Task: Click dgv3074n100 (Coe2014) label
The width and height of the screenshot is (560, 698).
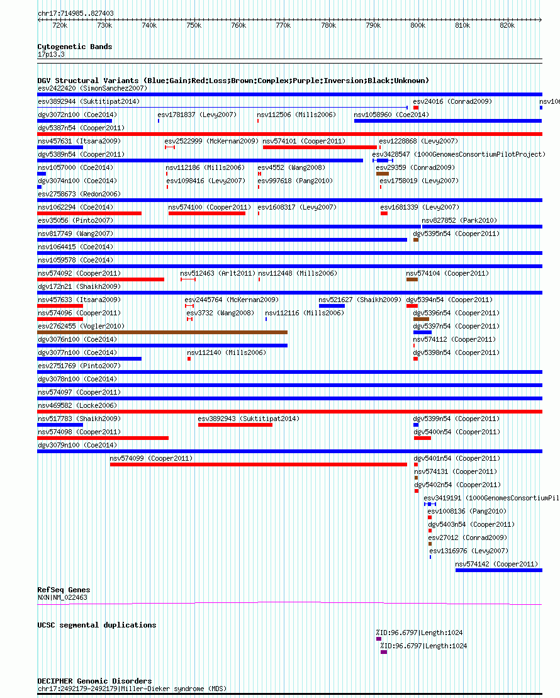Action: [76, 181]
